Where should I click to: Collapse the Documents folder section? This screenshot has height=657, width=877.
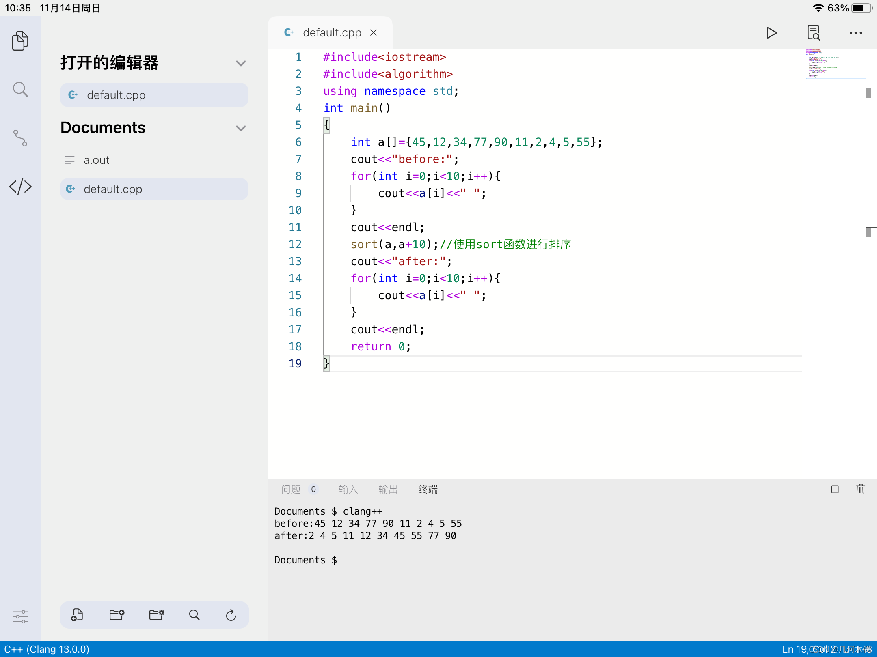point(241,128)
